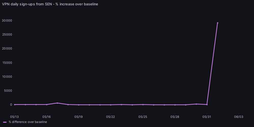Click the data point at 05/28
Viewport: 254px width, 127px height.
(175, 105)
